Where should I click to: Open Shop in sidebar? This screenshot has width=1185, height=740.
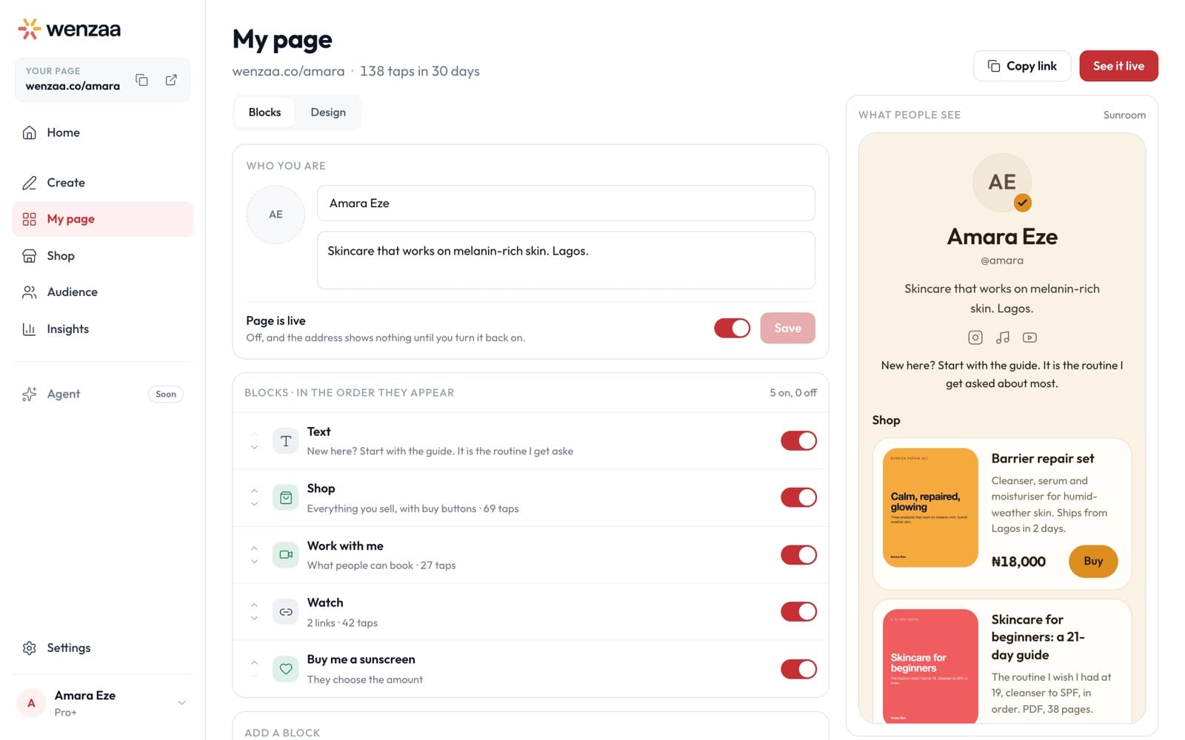pyautogui.click(x=103, y=256)
